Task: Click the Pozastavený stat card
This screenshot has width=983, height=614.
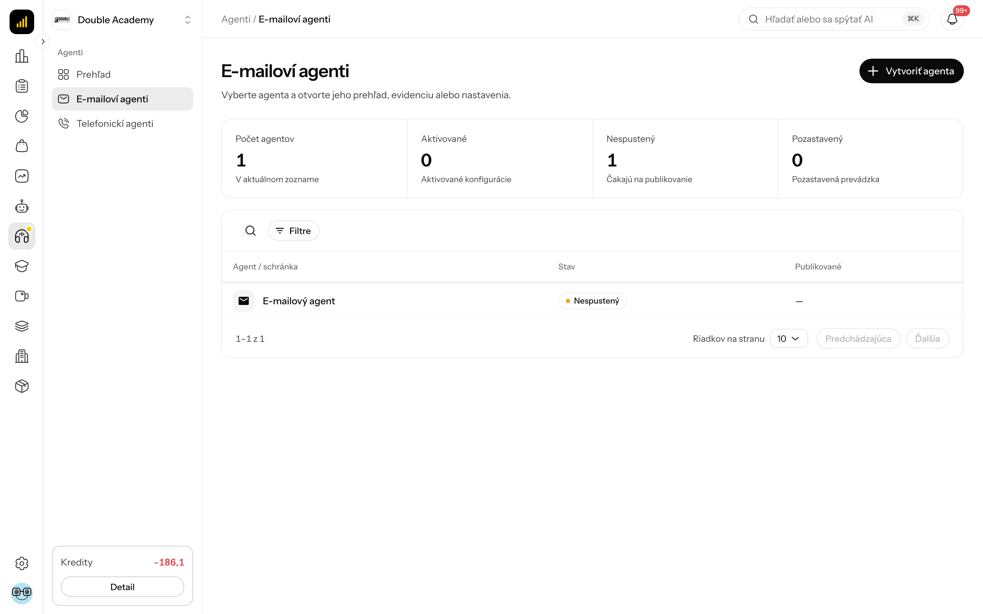Action: tap(870, 158)
